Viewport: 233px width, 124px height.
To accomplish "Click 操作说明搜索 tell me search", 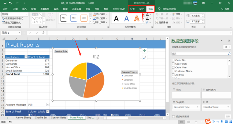I will tap(169, 9).
